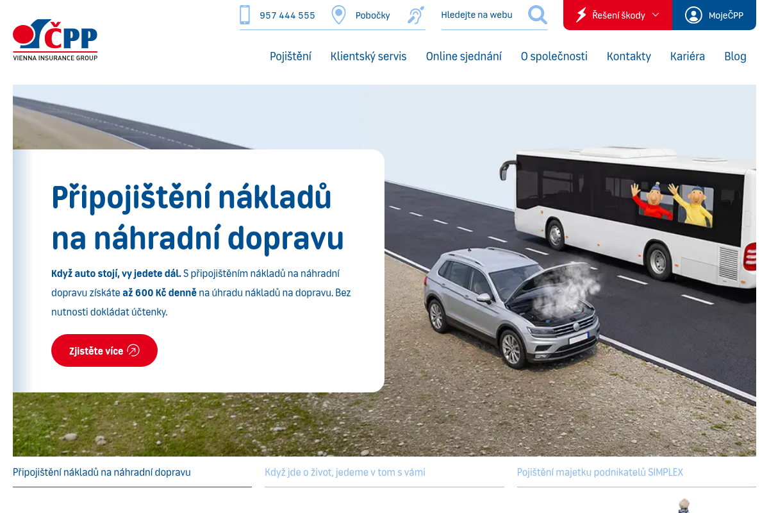Click the Zjistěte více button
The width and height of the screenshot is (769, 513).
coord(104,350)
